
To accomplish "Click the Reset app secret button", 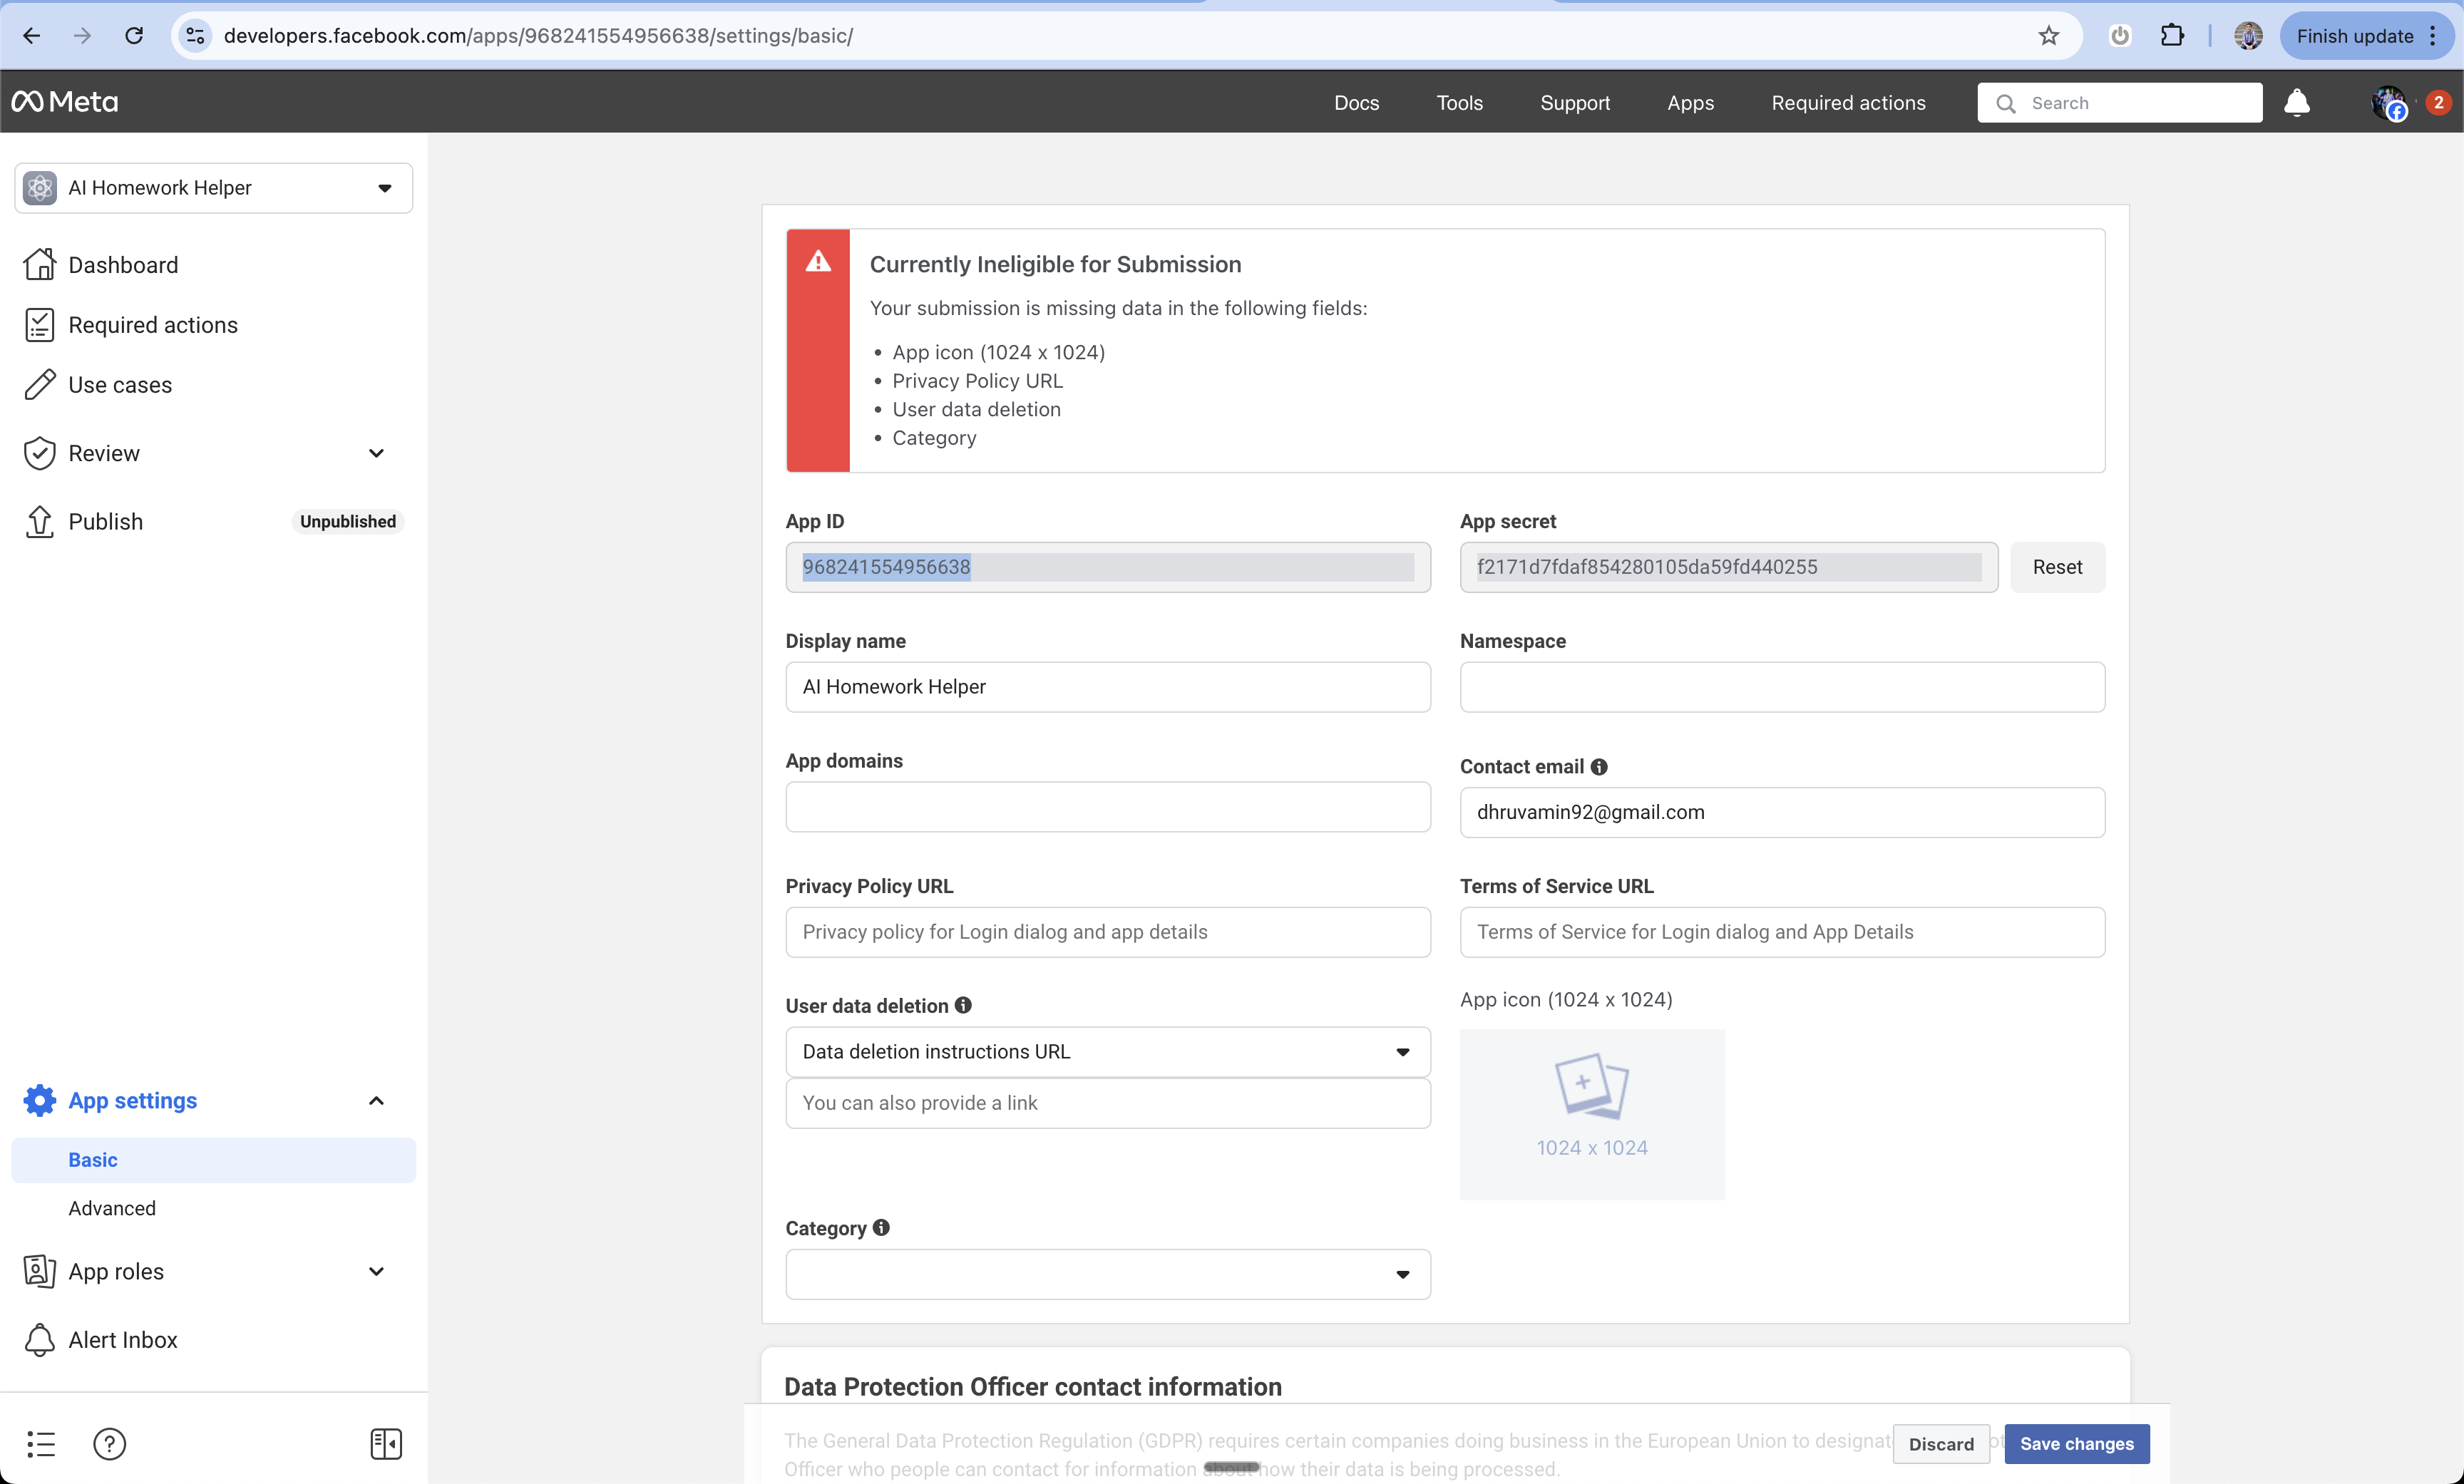I will point(2057,567).
